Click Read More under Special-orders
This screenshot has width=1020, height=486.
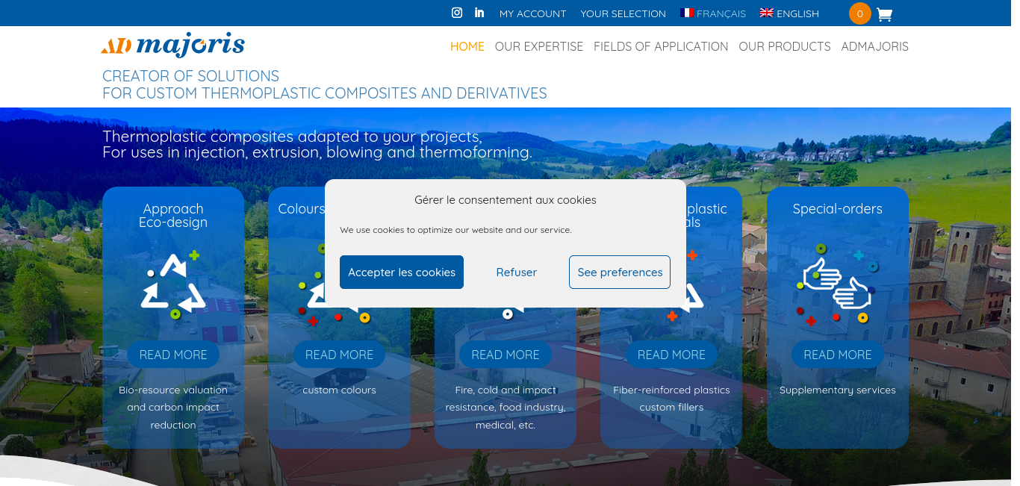pyautogui.click(x=837, y=355)
